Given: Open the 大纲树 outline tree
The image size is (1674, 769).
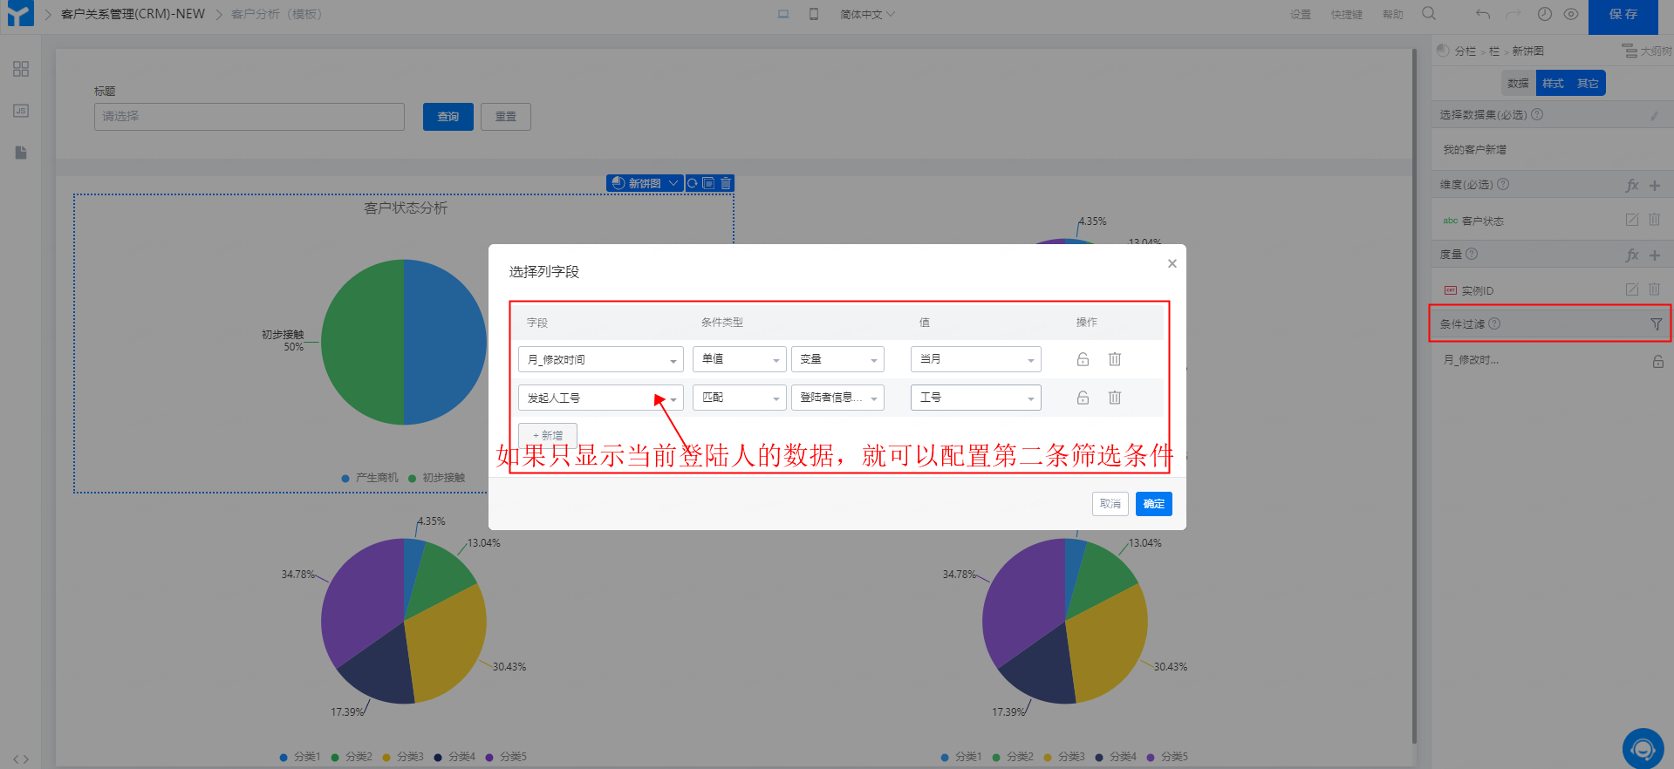Looking at the screenshot, I should click(1647, 51).
